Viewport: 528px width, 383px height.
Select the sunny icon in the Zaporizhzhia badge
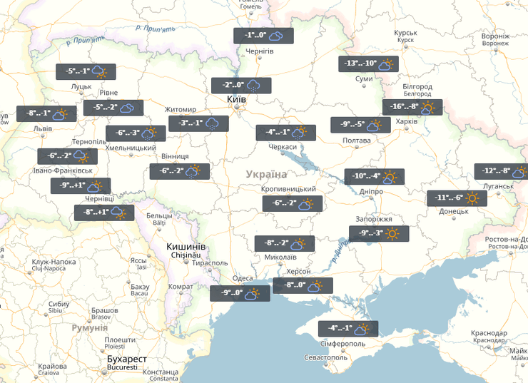point(393,234)
